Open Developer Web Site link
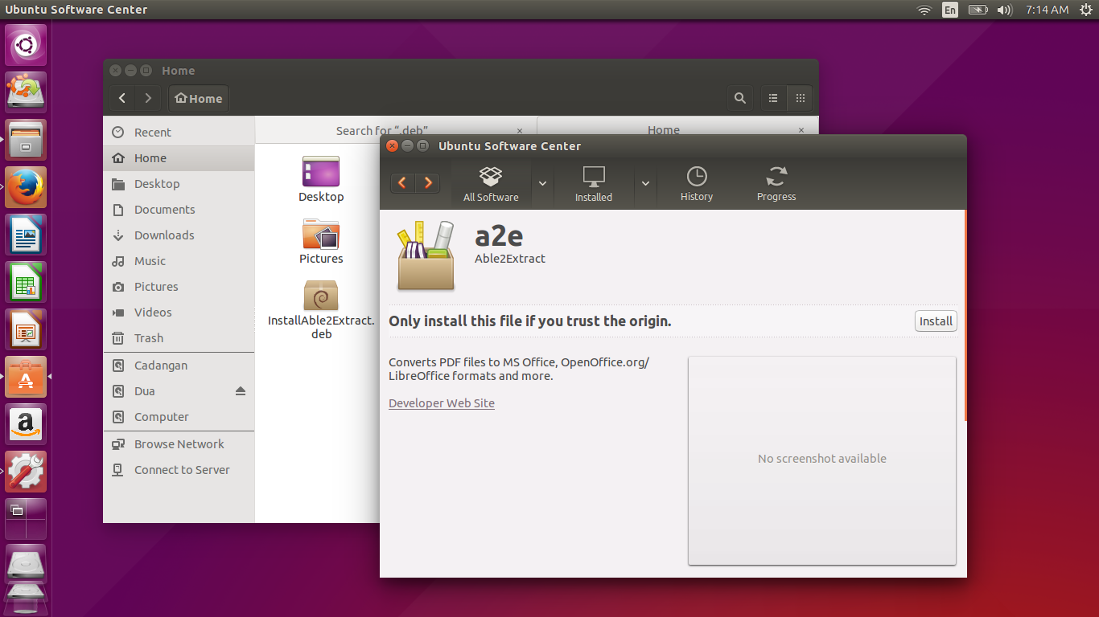Image resolution: width=1099 pixels, height=617 pixels. point(442,403)
